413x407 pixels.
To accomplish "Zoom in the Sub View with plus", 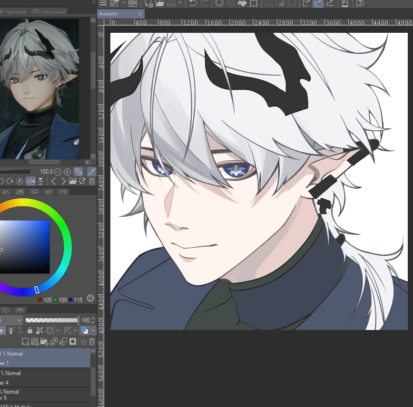I will click(x=68, y=172).
